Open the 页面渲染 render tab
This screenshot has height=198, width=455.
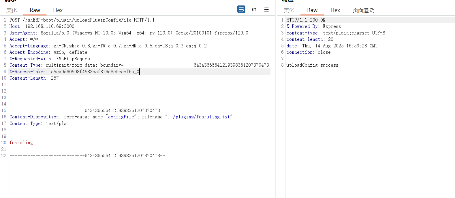pos(363,10)
